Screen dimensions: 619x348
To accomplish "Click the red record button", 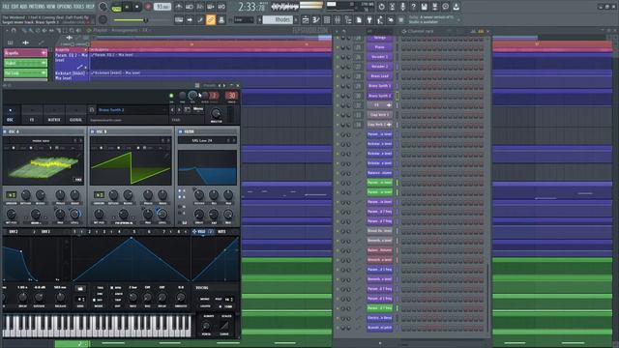I will (x=148, y=7).
